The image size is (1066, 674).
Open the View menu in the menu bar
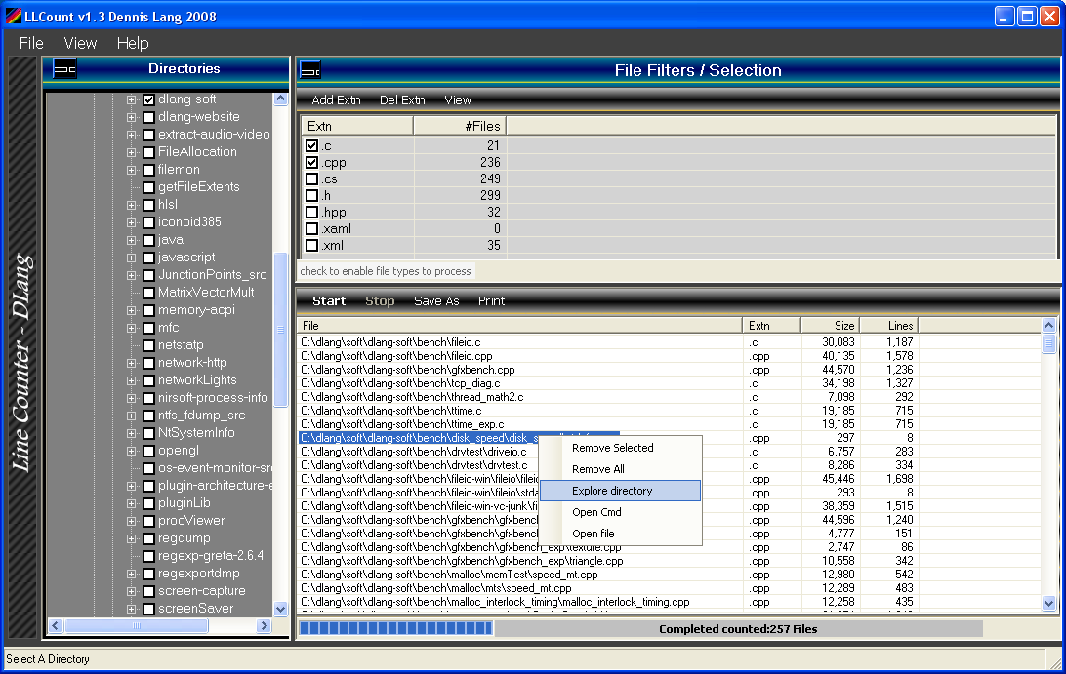coord(80,43)
